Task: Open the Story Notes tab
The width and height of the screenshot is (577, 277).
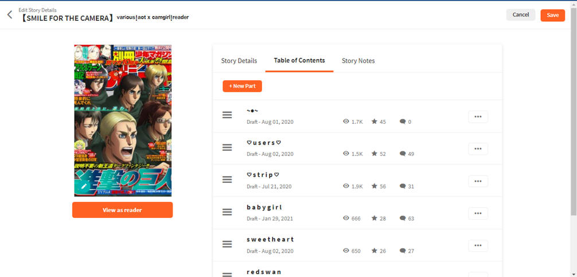Action: click(x=358, y=61)
